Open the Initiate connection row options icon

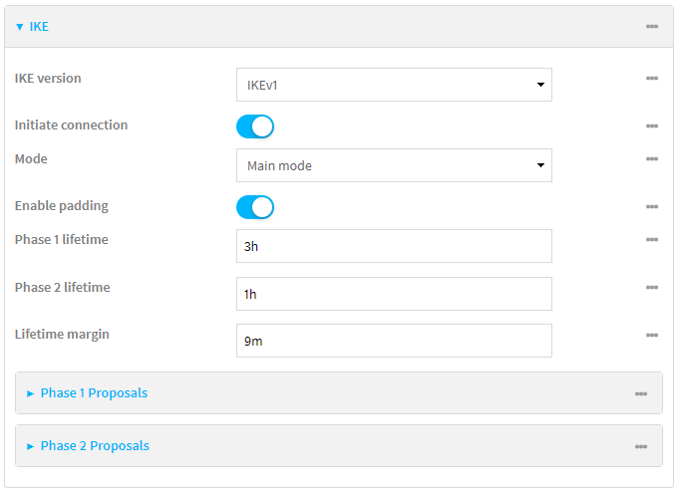(x=651, y=126)
